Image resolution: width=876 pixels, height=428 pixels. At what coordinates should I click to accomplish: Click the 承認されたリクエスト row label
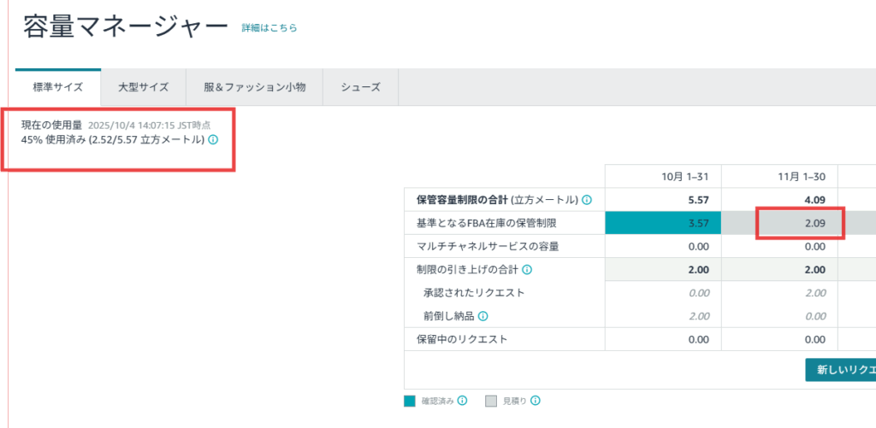473,293
